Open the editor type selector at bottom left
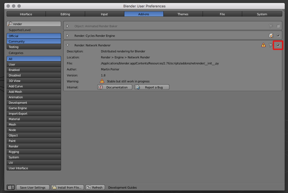 (x=10, y=187)
